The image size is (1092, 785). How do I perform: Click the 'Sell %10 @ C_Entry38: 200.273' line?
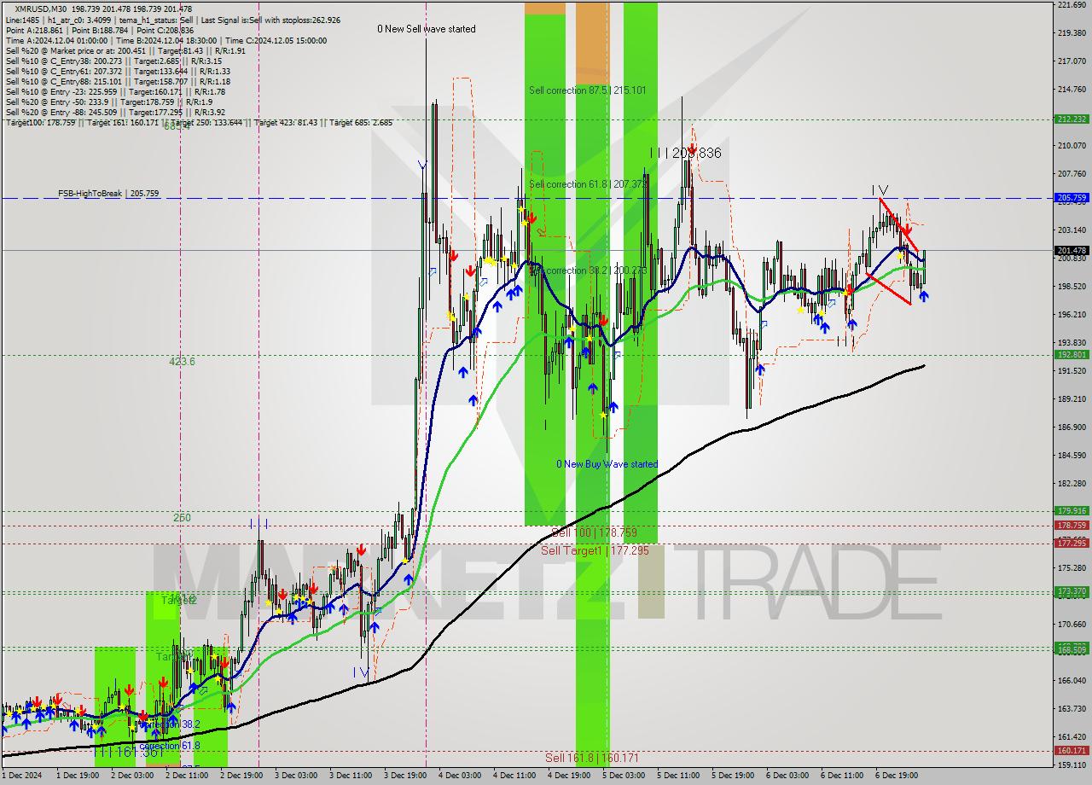113,61
